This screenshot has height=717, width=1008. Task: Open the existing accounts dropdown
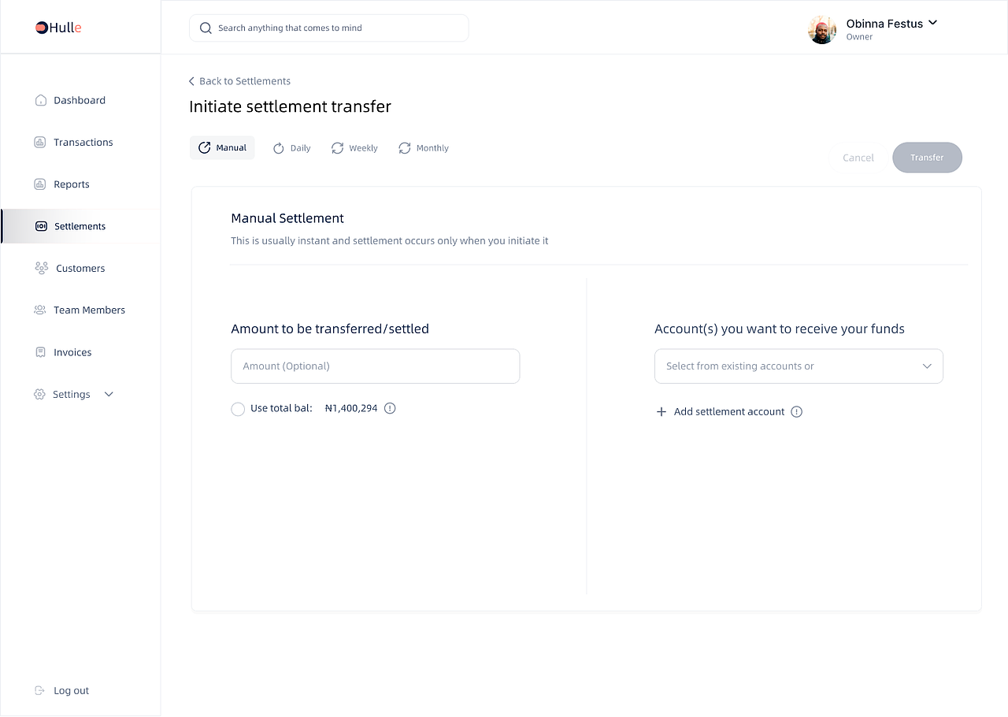[x=926, y=366]
